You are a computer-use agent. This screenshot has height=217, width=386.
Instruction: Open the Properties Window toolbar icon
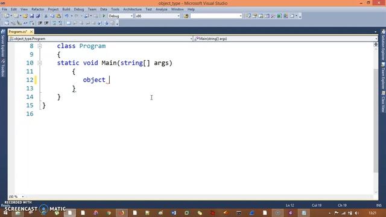255,16
